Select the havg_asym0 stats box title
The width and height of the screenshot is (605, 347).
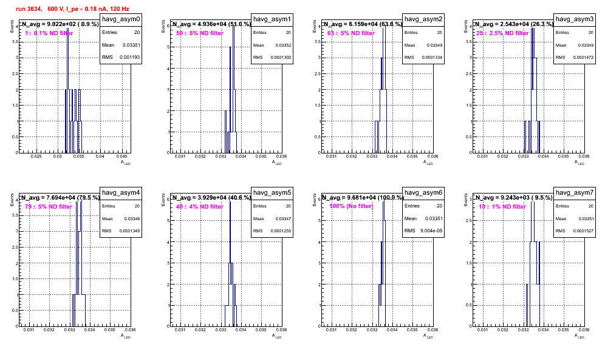[121, 19]
